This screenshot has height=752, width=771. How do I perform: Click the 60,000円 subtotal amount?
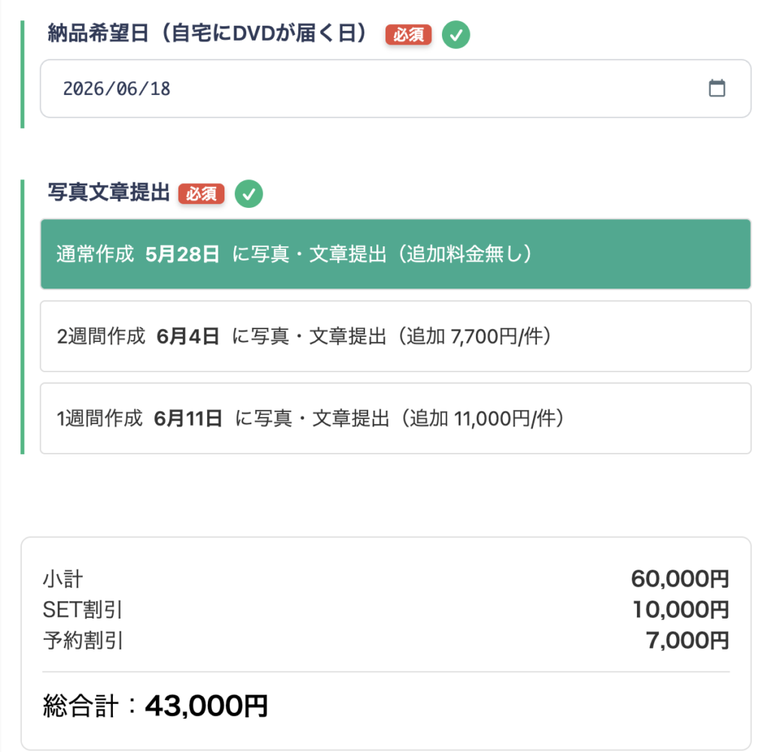[x=680, y=579]
